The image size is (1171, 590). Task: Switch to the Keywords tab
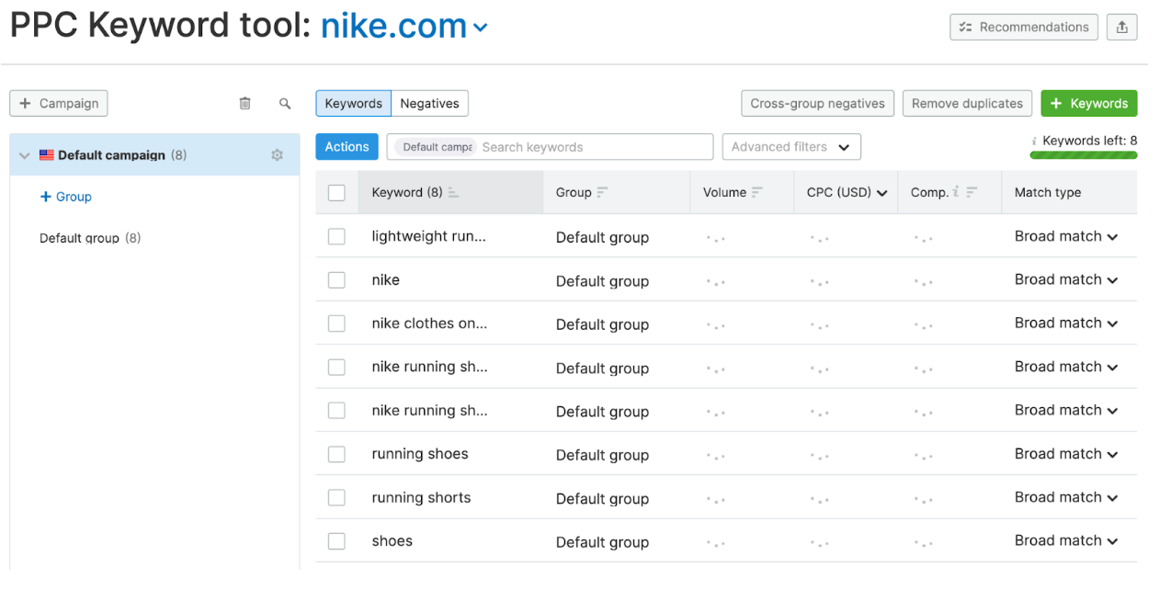[x=353, y=103]
